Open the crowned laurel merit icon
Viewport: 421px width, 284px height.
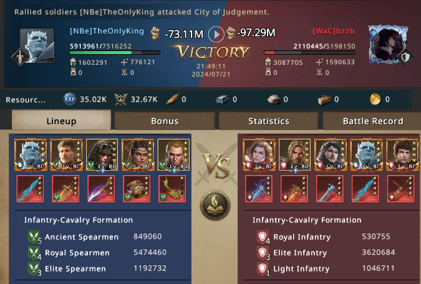[121, 100]
